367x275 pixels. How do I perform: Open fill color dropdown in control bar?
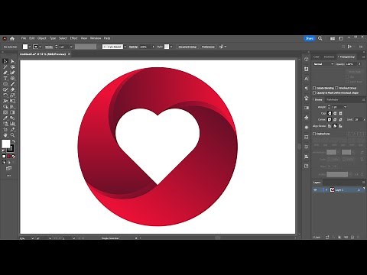click(30, 47)
